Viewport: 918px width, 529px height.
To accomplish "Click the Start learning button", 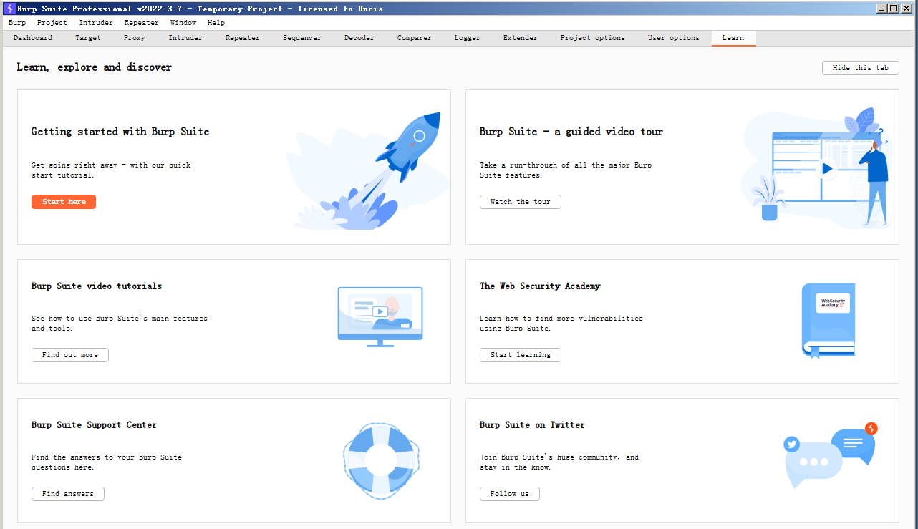I will point(521,355).
